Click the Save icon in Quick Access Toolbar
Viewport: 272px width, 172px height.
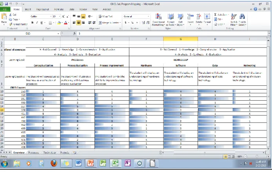point(6,4)
